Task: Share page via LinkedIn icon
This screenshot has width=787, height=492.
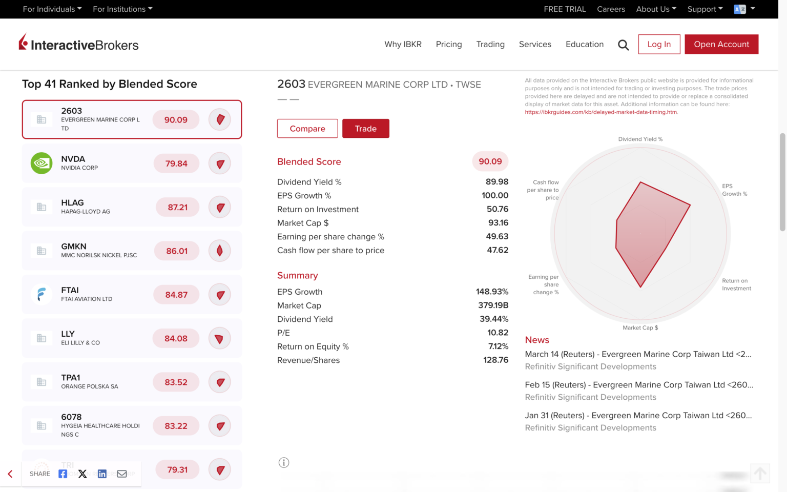Action: pyautogui.click(x=102, y=474)
